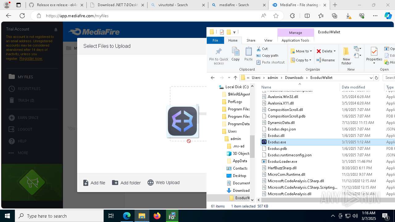
Task: Open Edge split screen icon
Action: (x=307, y=16)
